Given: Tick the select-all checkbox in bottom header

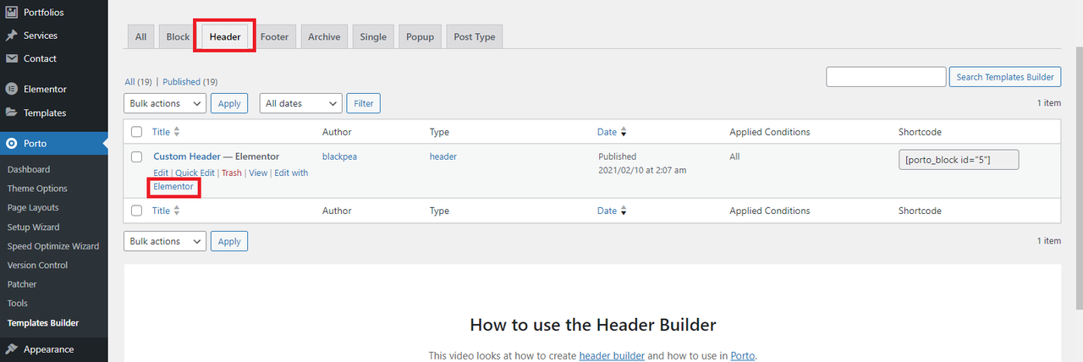Looking at the screenshot, I should point(136,211).
